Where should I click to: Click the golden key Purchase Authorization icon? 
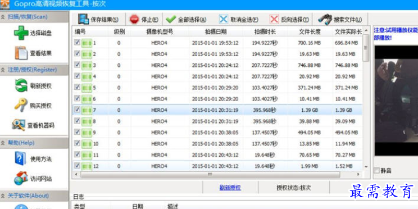click(x=21, y=105)
